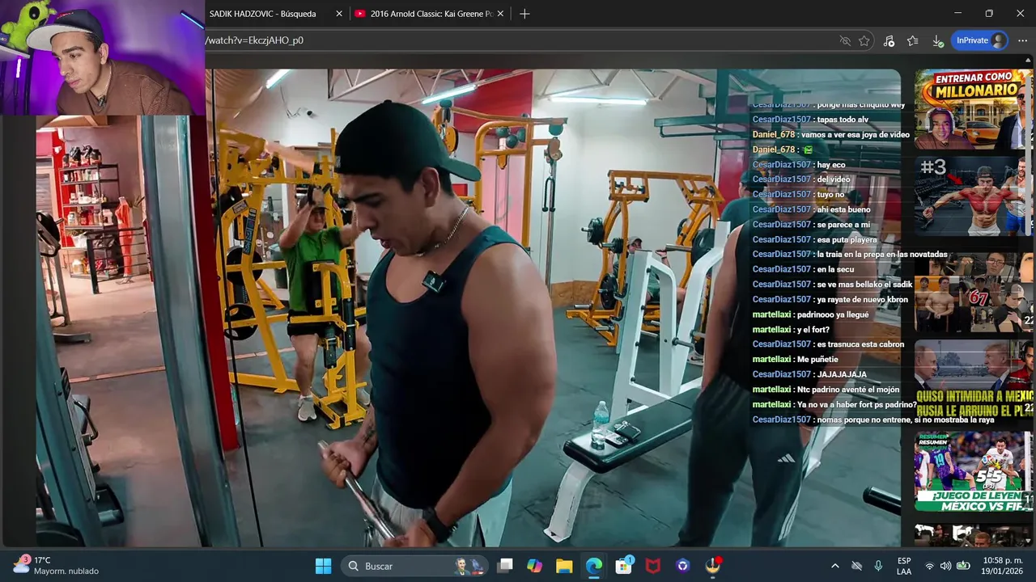
Task: Click the chat message 'en la secu'
Action: (835, 269)
